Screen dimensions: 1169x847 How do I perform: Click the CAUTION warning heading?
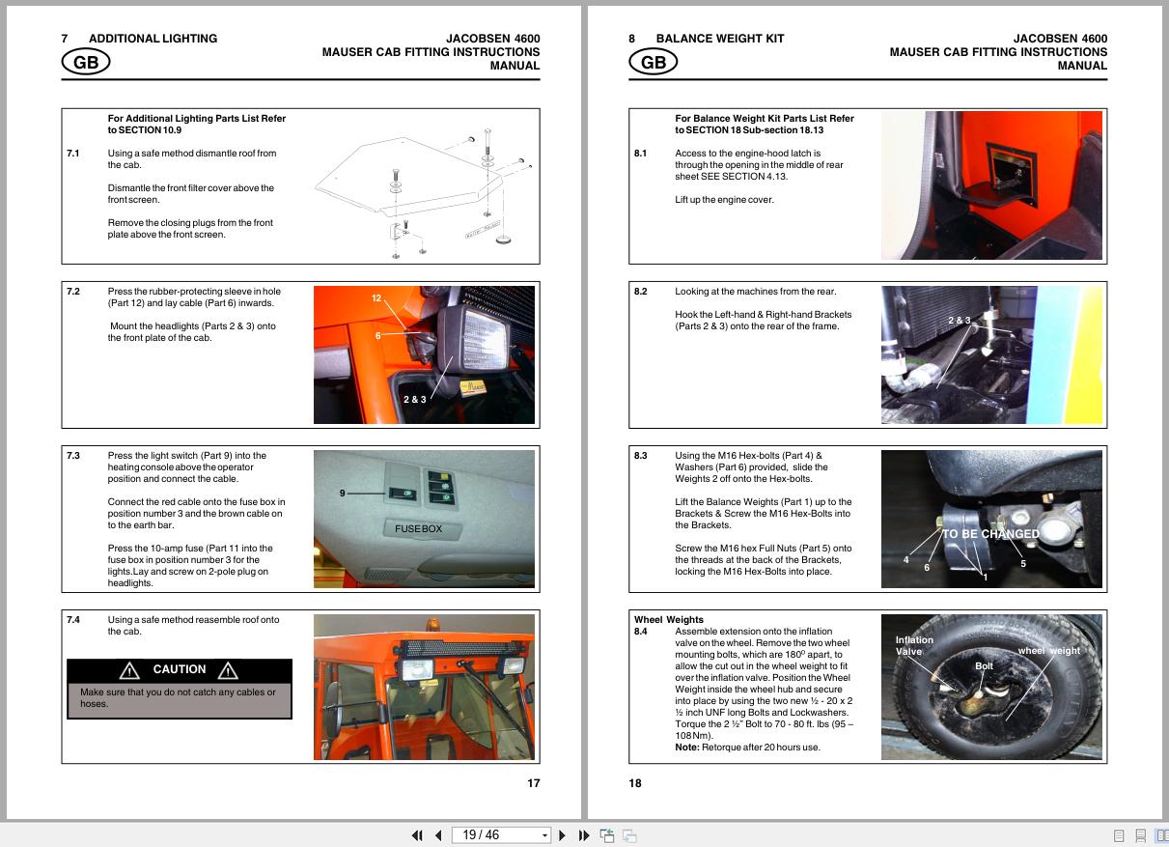pyautogui.click(x=180, y=669)
